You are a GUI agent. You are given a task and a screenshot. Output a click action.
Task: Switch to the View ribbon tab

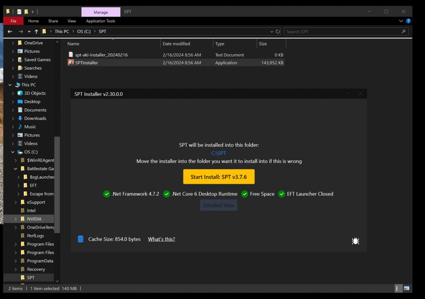coord(72,21)
